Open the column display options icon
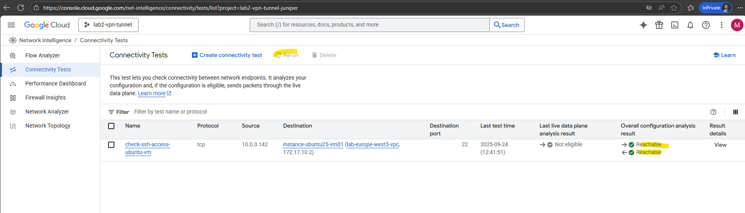745x213 pixels. pos(736,112)
